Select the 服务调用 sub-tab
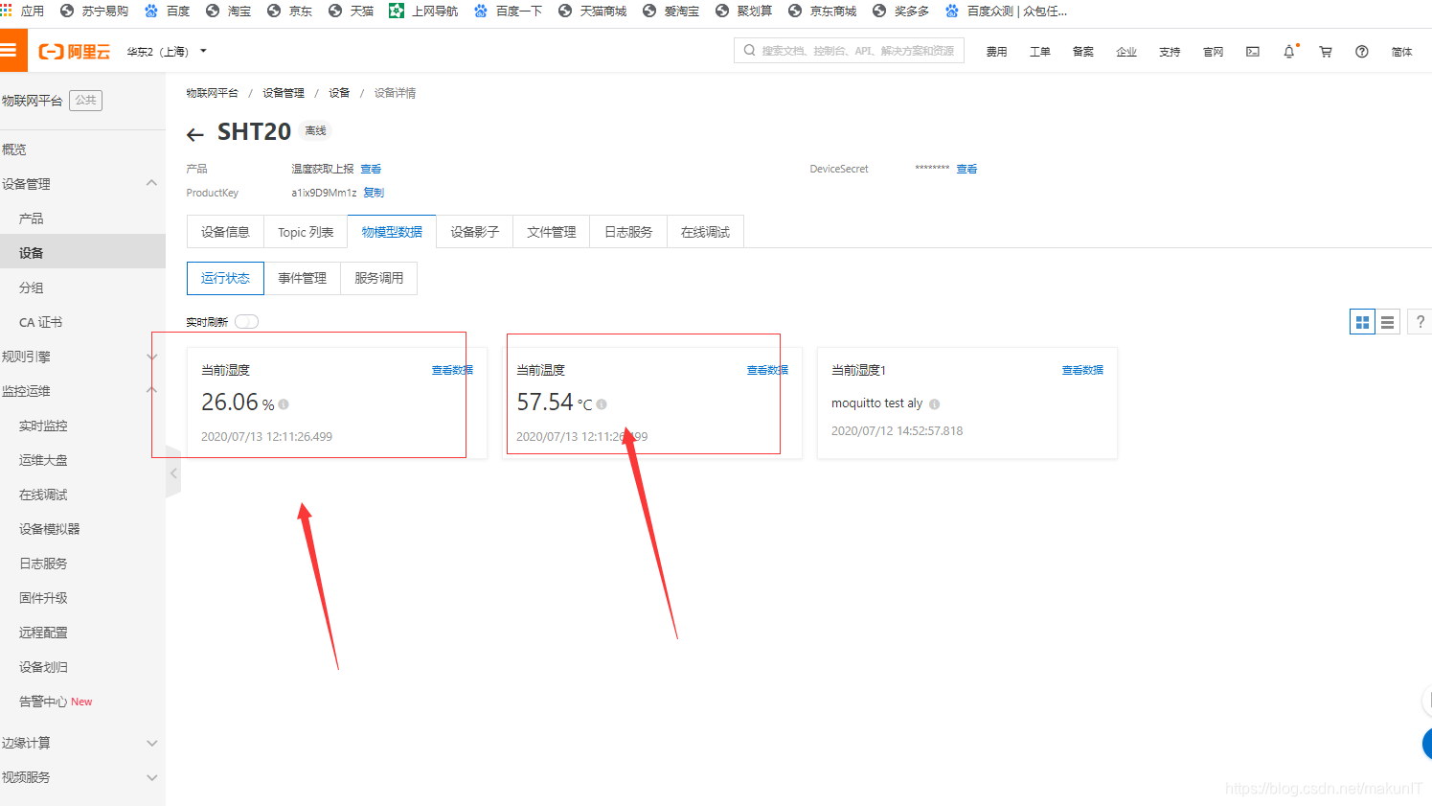The image size is (1432, 806). tap(379, 278)
